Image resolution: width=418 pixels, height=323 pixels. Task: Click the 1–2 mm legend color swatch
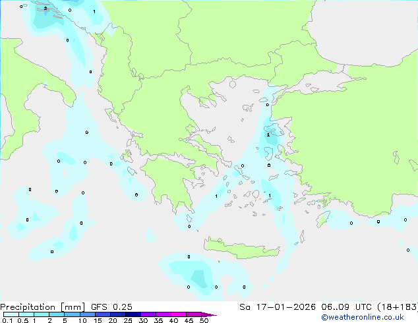pos(42,314)
